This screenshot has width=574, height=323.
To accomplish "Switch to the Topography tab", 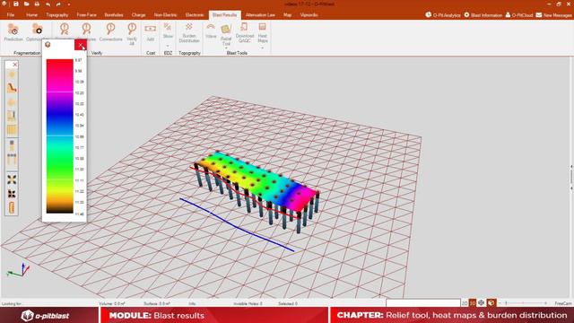I will [x=57, y=15].
